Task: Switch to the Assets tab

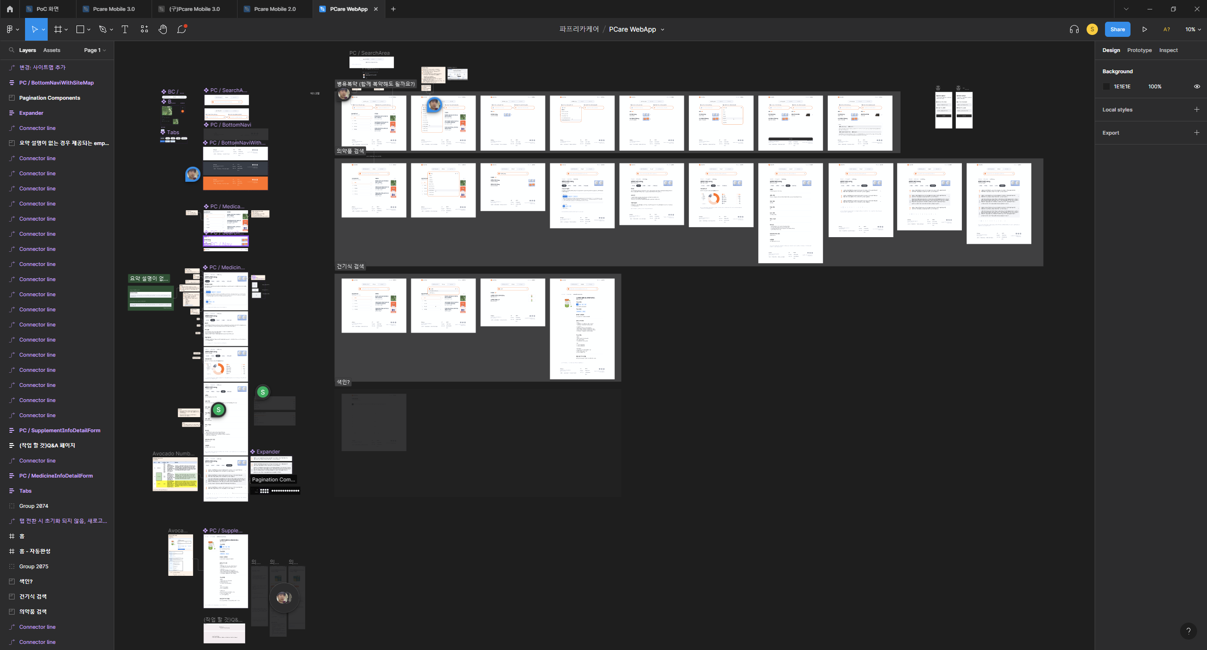Action: pos(51,50)
